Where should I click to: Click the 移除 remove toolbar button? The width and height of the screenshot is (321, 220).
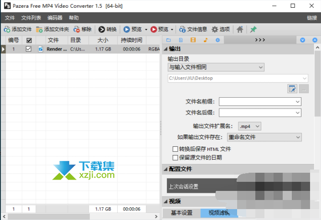coord(83,30)
